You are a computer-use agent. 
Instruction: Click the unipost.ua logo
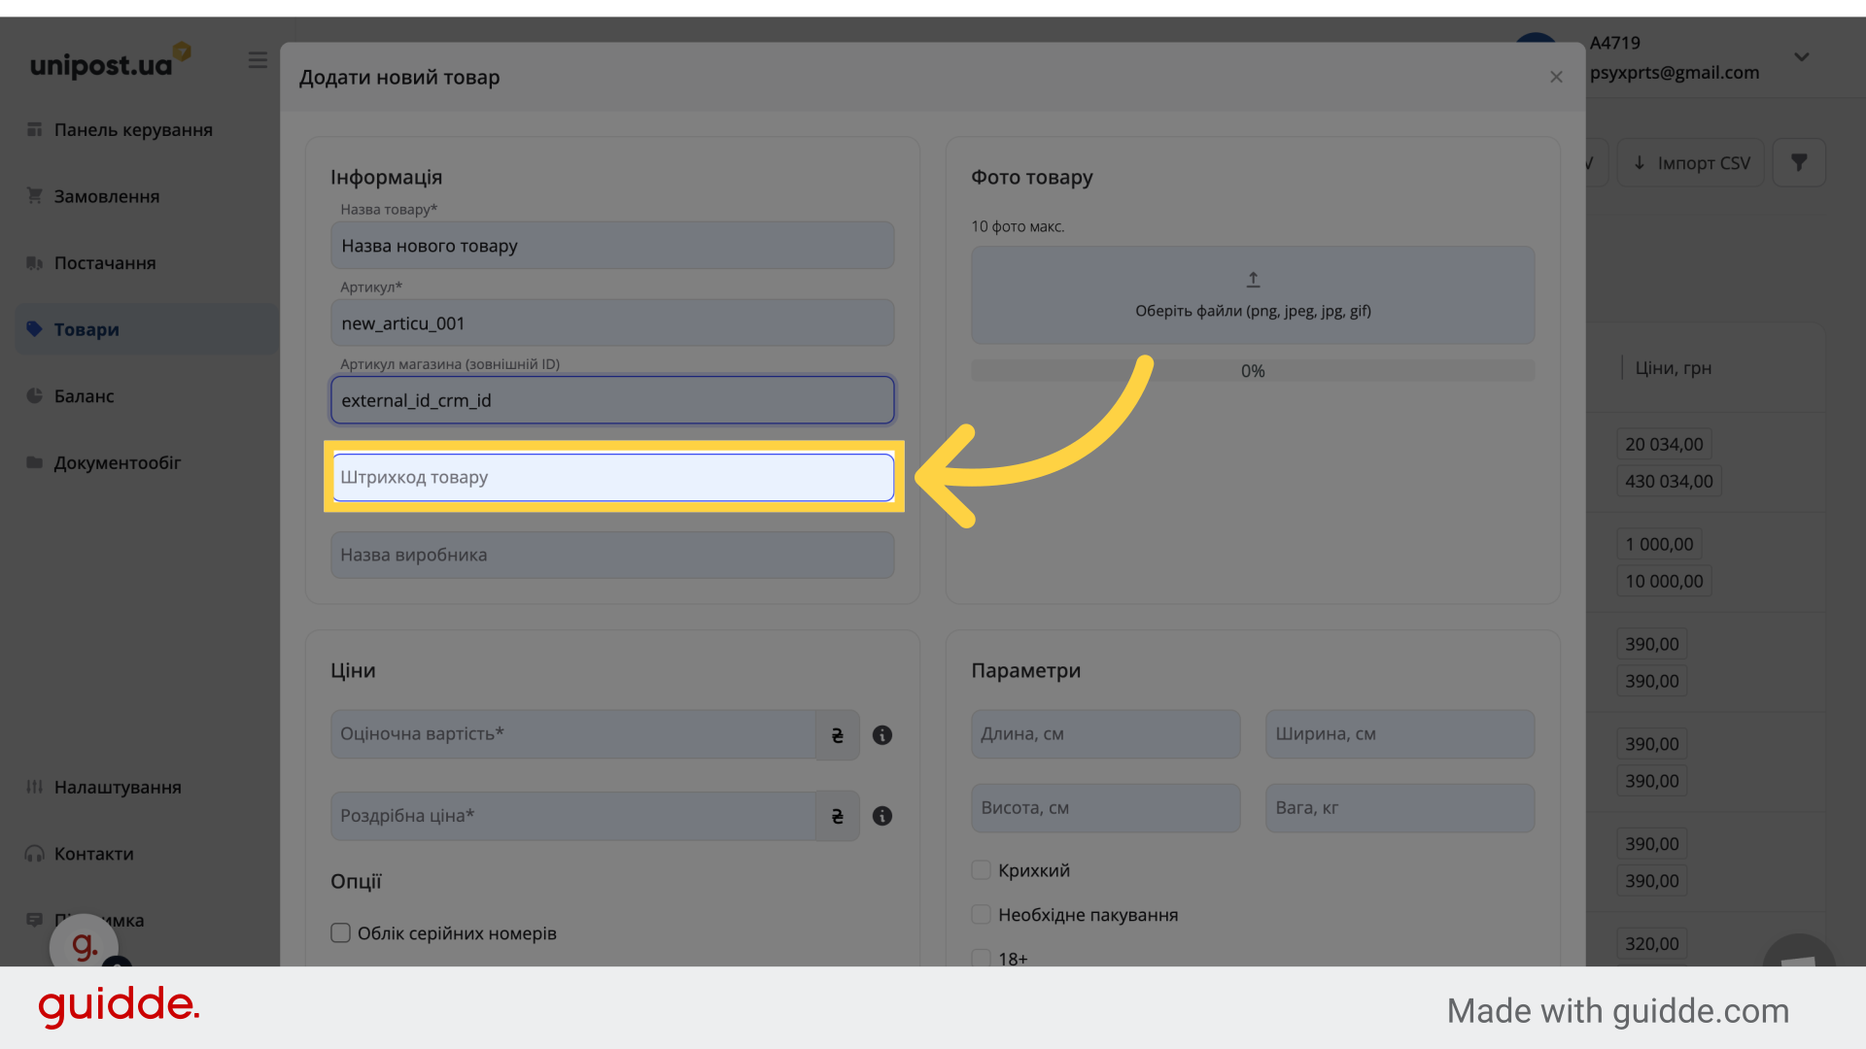point(110,61)
